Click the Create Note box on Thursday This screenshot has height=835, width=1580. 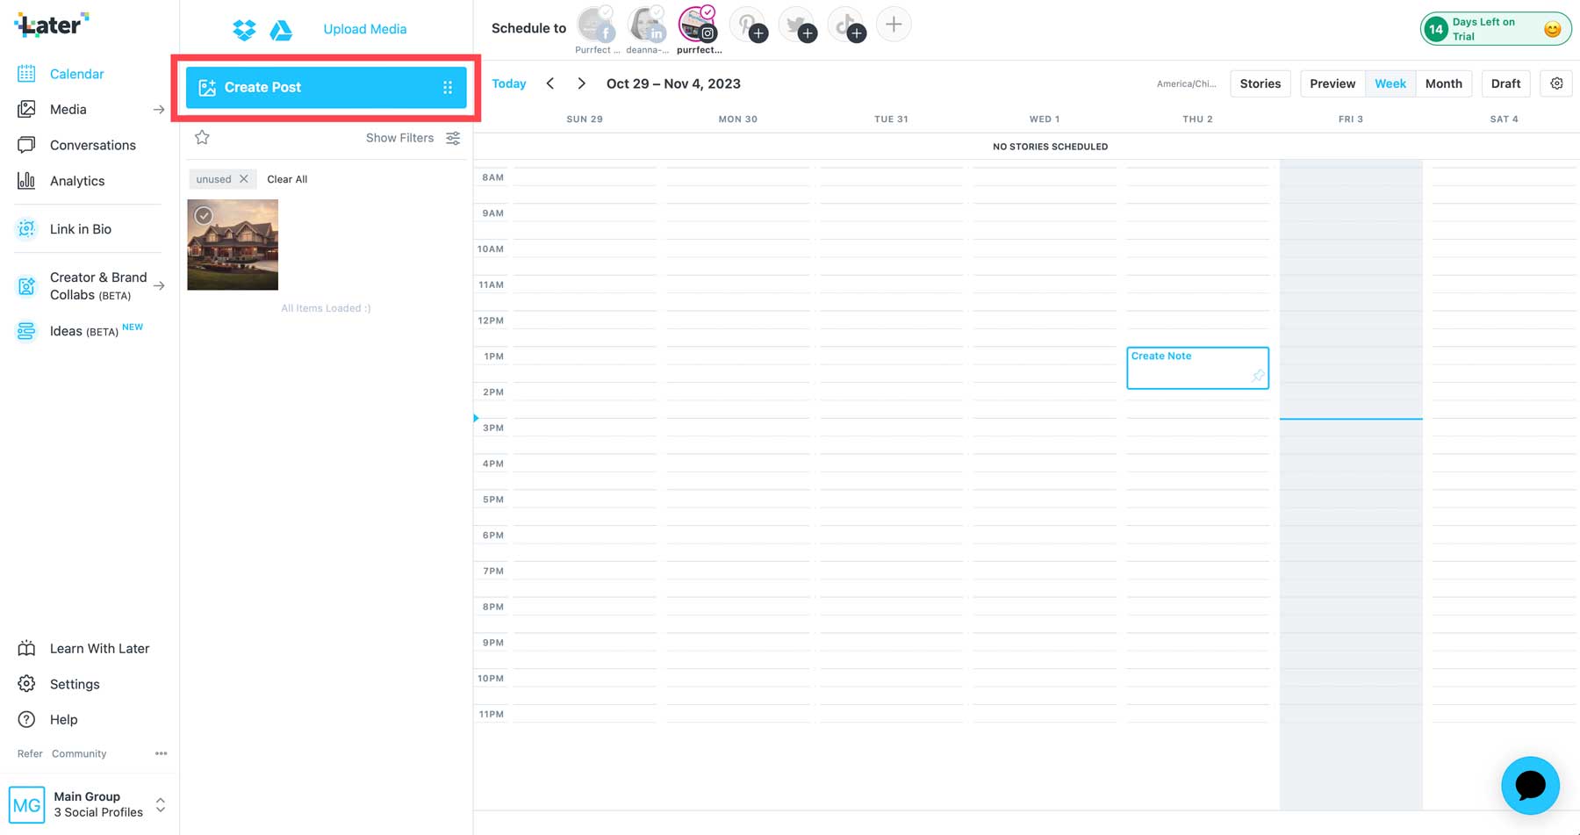(x=1197, y=368)
